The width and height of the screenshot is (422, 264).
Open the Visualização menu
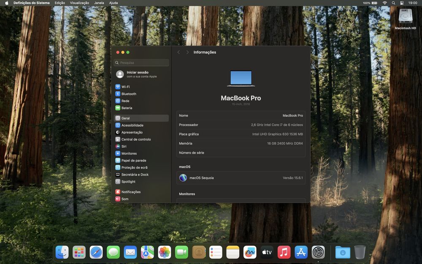pyautogui.click(x=79, y=3)
